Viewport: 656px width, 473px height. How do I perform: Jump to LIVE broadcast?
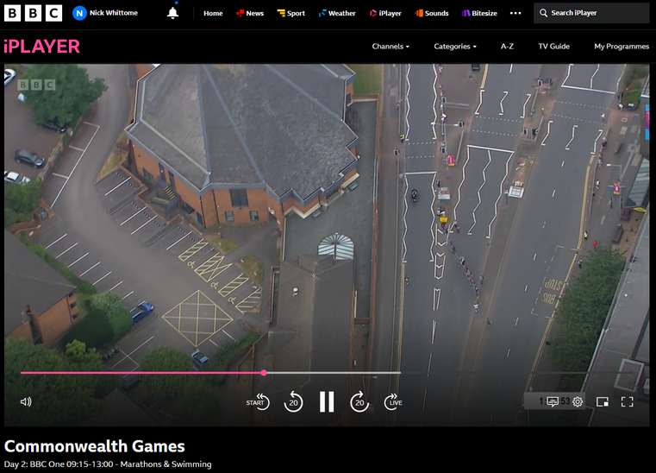click(393, 402)
